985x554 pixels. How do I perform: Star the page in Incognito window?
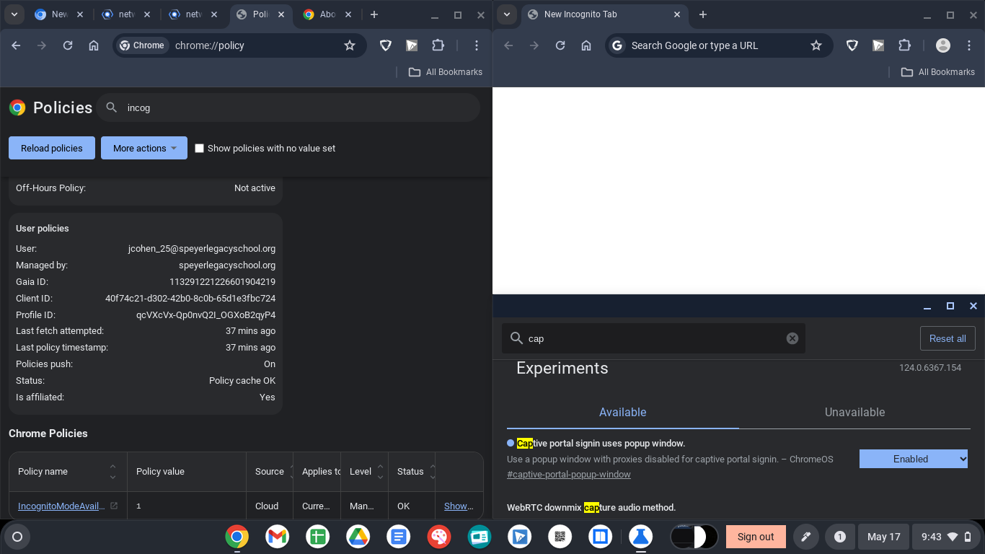(x=816, y=45)
